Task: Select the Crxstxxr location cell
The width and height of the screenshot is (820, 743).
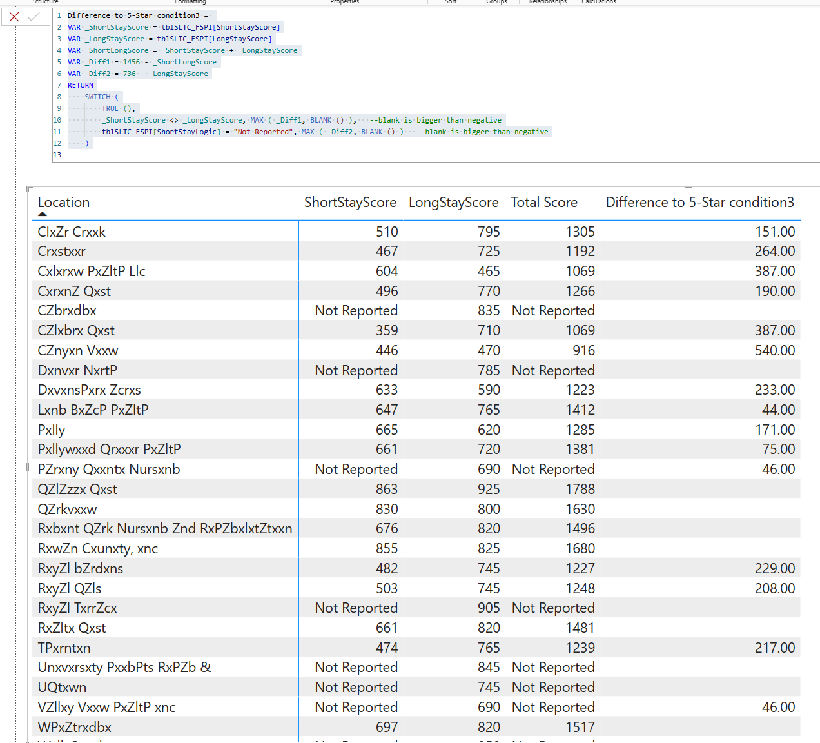Action: tap(61, 252)
